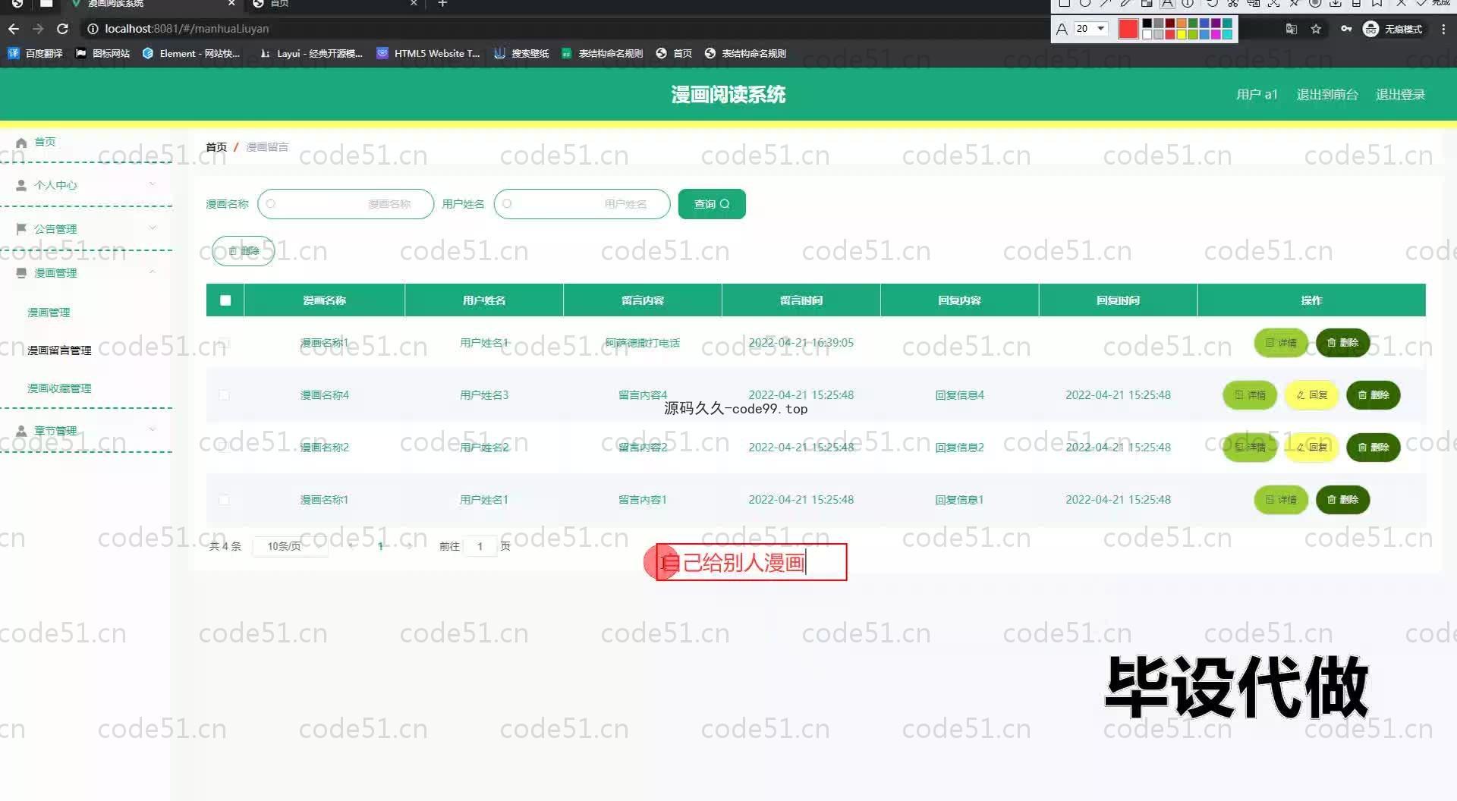Click the text tool letter A icon
Viewport: 1457px width, 801px height.
pos(1062,29)
